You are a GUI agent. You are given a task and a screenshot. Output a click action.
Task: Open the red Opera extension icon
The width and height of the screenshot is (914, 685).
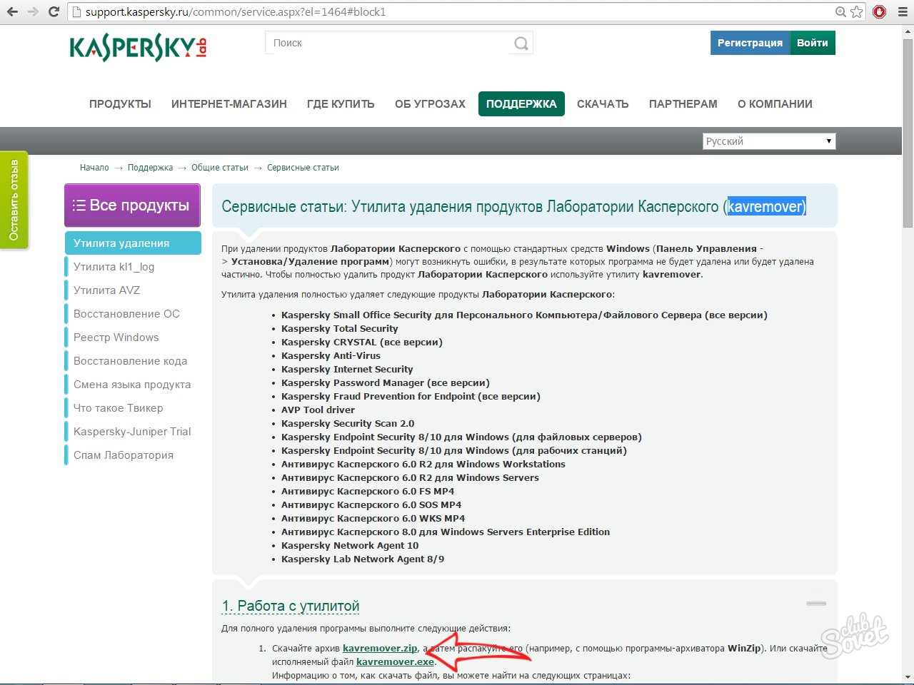[880, 11]
